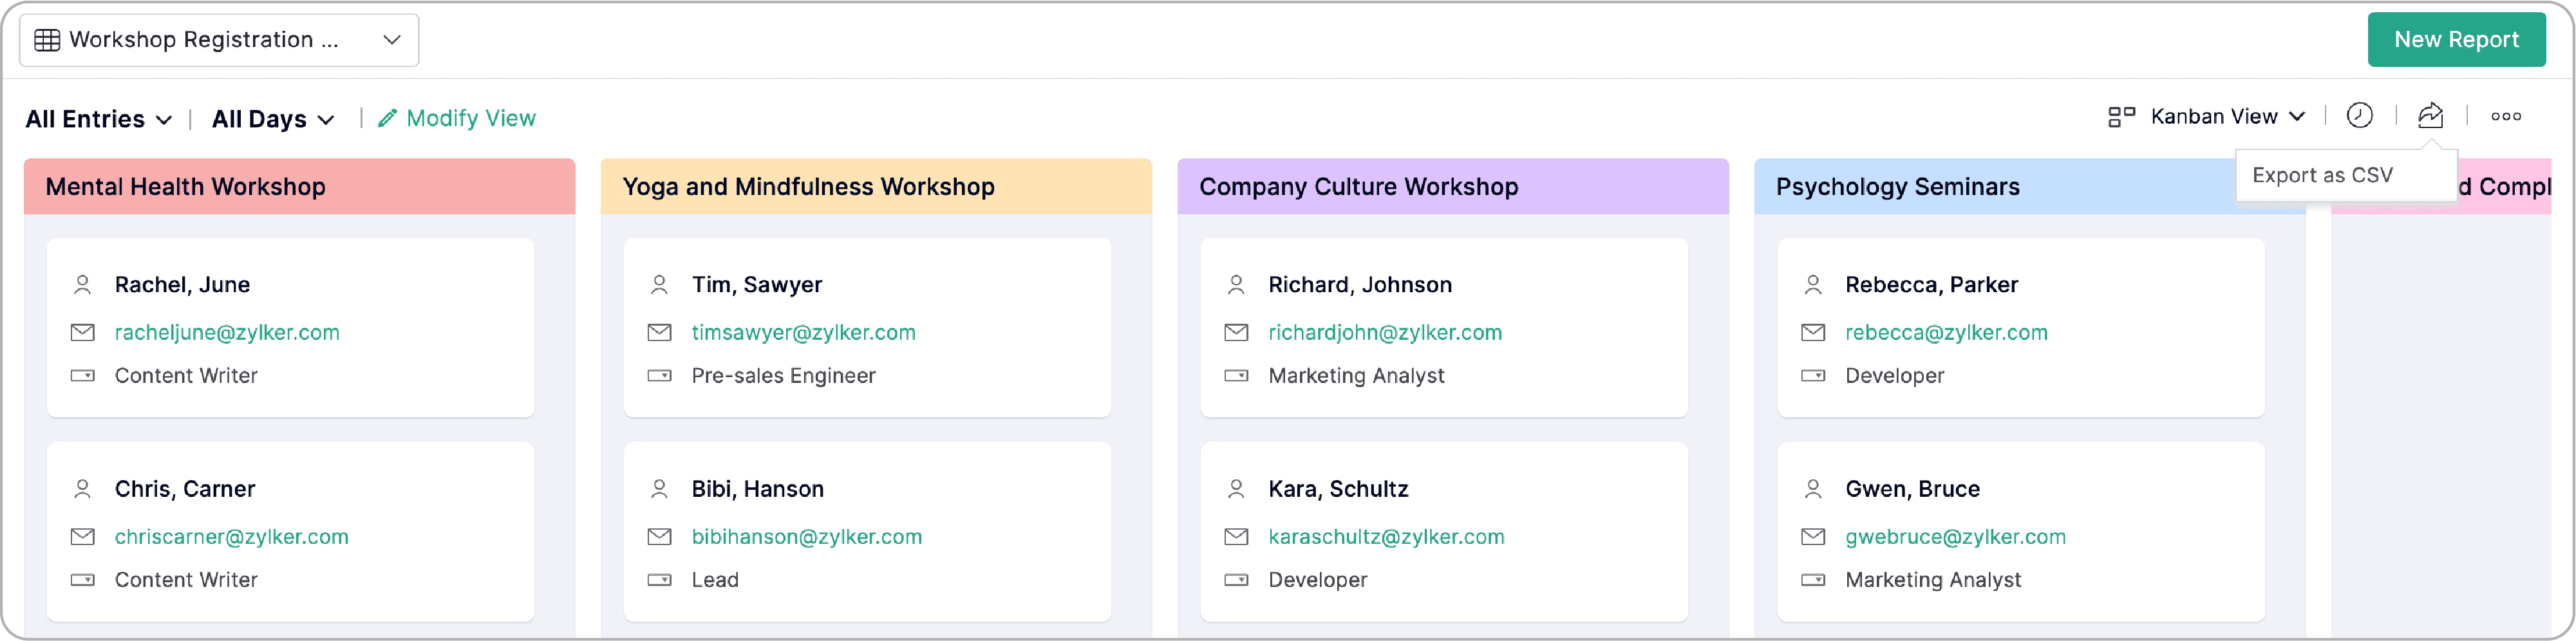
Task: Click the export share icon
Action: click(x=2430, y=116)
